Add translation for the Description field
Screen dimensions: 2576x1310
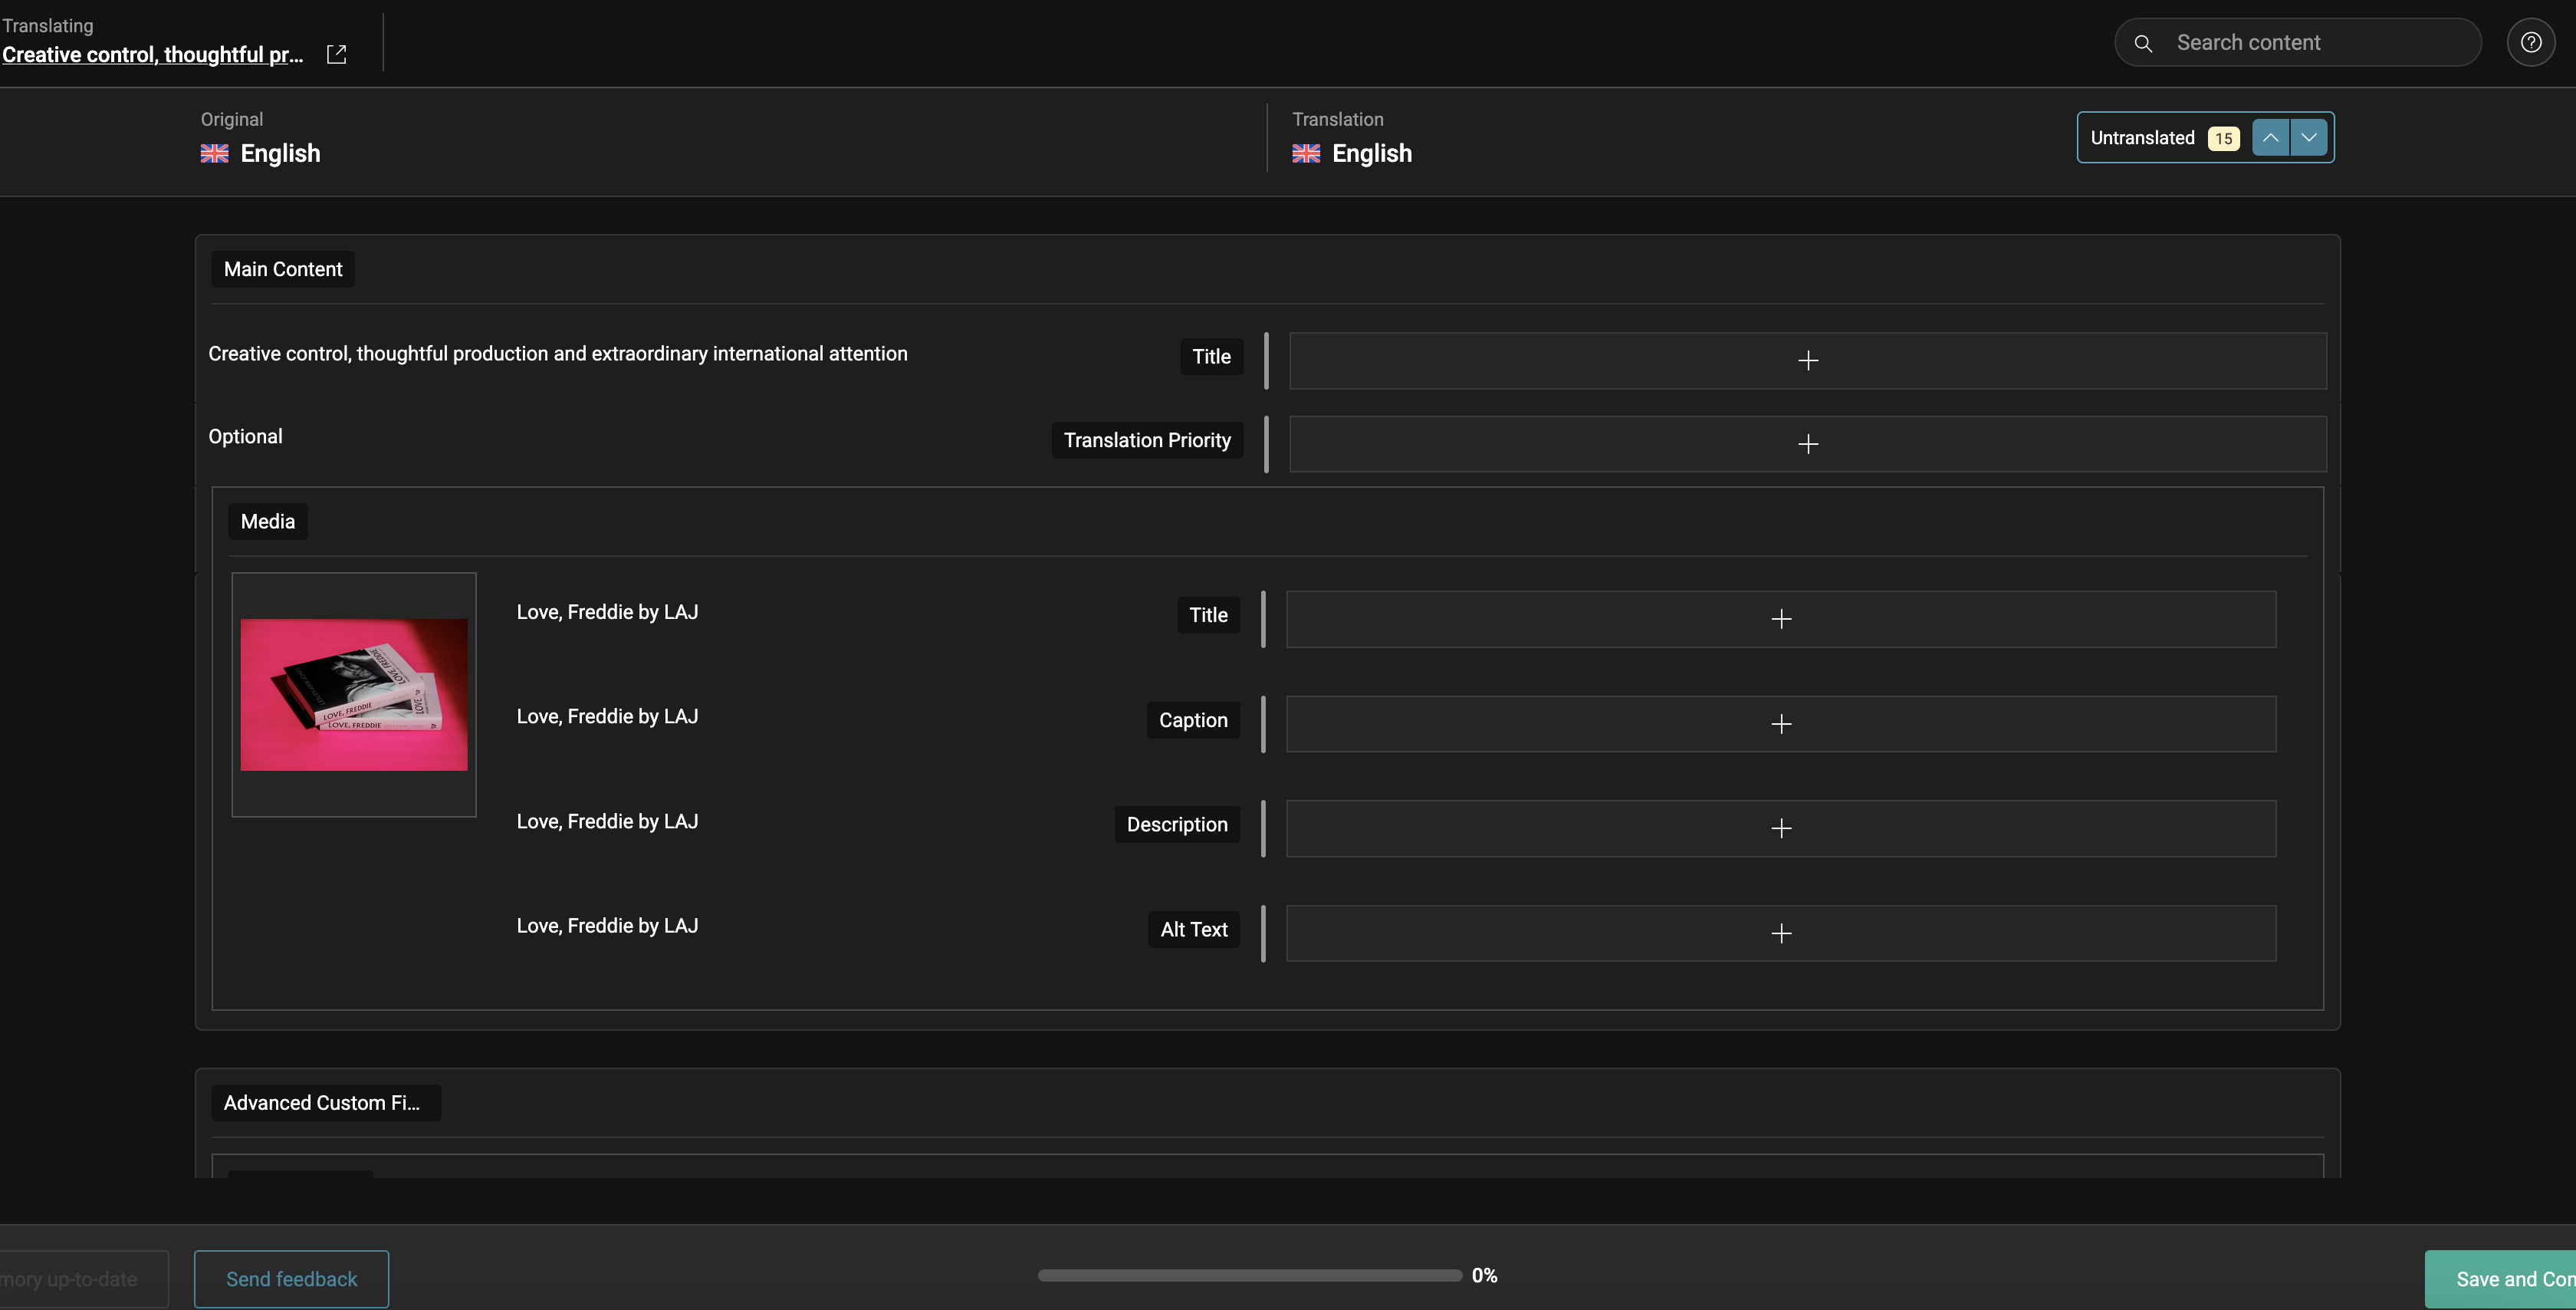[x=1780, y=828]
